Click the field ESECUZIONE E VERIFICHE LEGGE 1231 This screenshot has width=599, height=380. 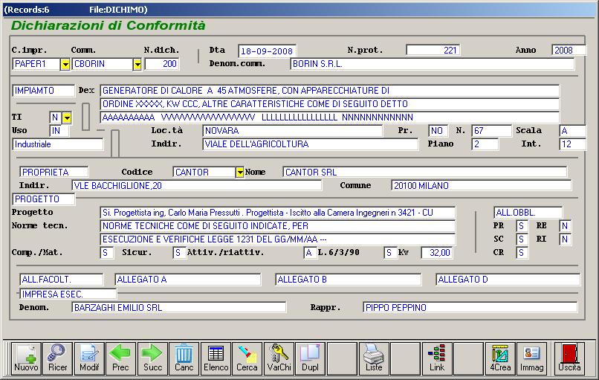[278, 239]
